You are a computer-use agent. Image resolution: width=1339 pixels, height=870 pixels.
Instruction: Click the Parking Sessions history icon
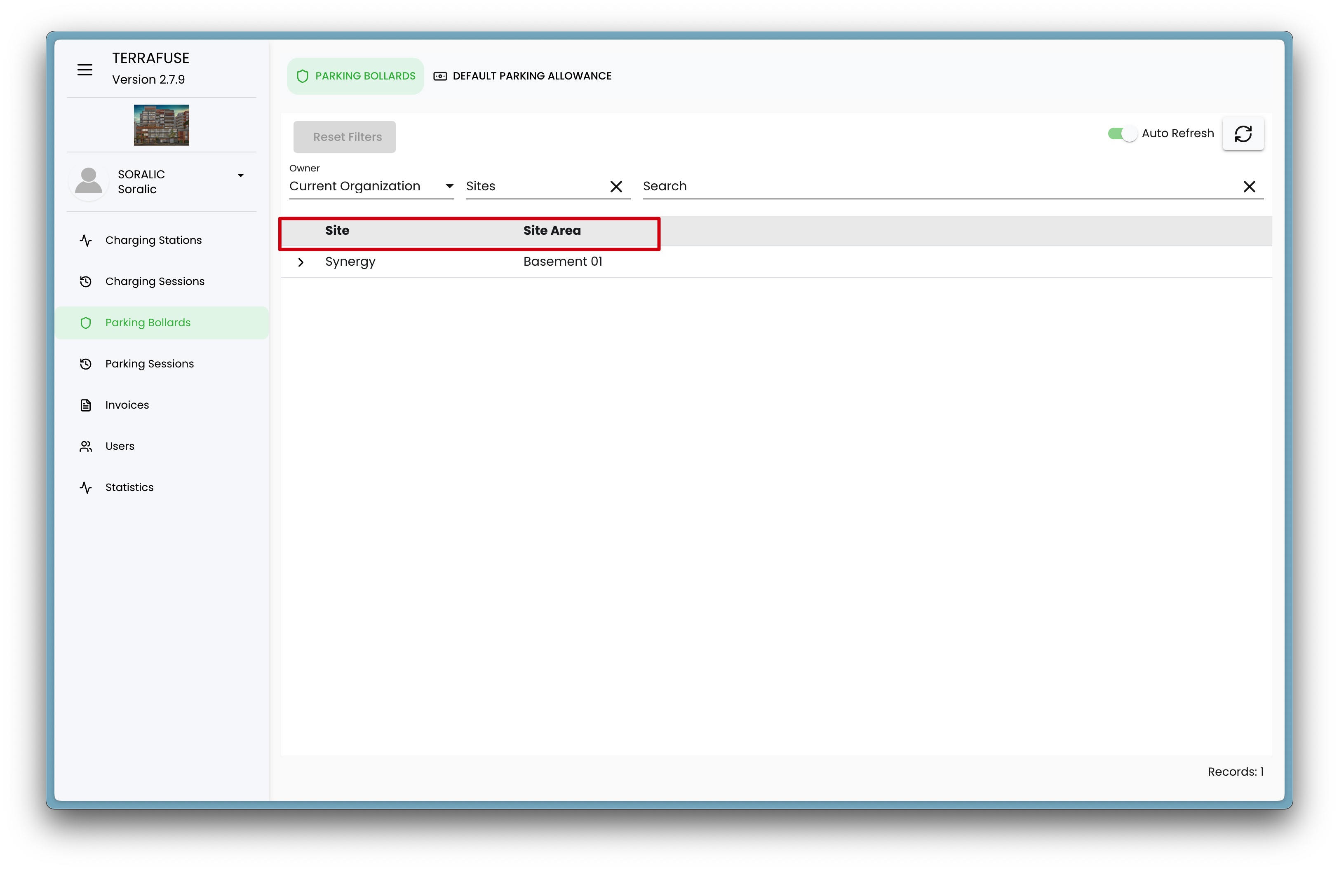[85, 364]
